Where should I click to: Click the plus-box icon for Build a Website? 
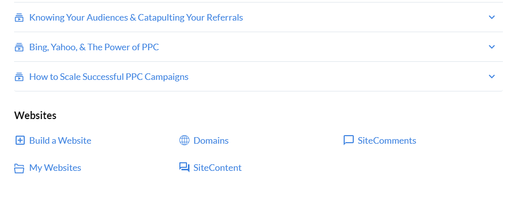(x=20, y=141)
